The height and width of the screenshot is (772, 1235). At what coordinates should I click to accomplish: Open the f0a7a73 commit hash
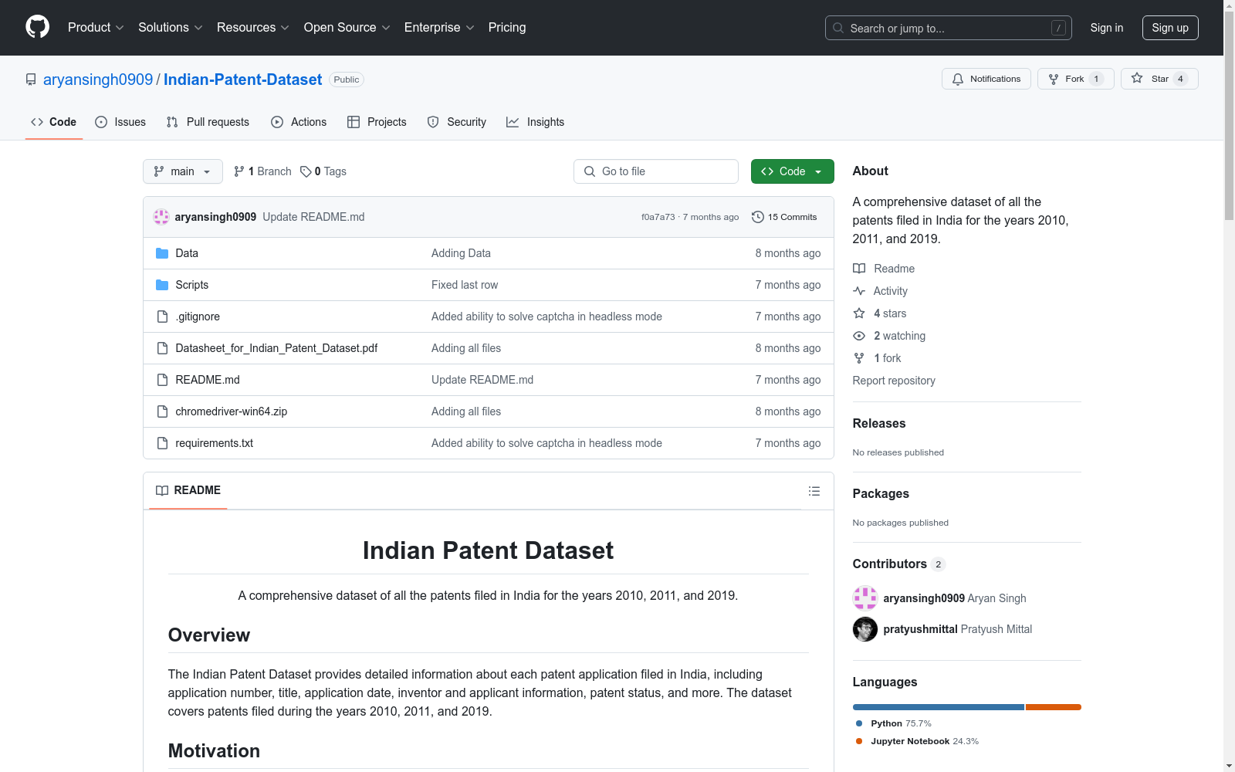(658, 217)
